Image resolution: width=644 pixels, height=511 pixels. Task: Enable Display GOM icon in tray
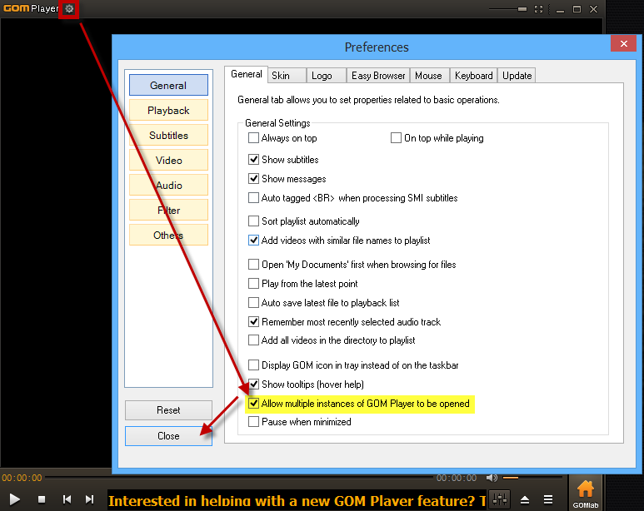[x=253, y=365]
